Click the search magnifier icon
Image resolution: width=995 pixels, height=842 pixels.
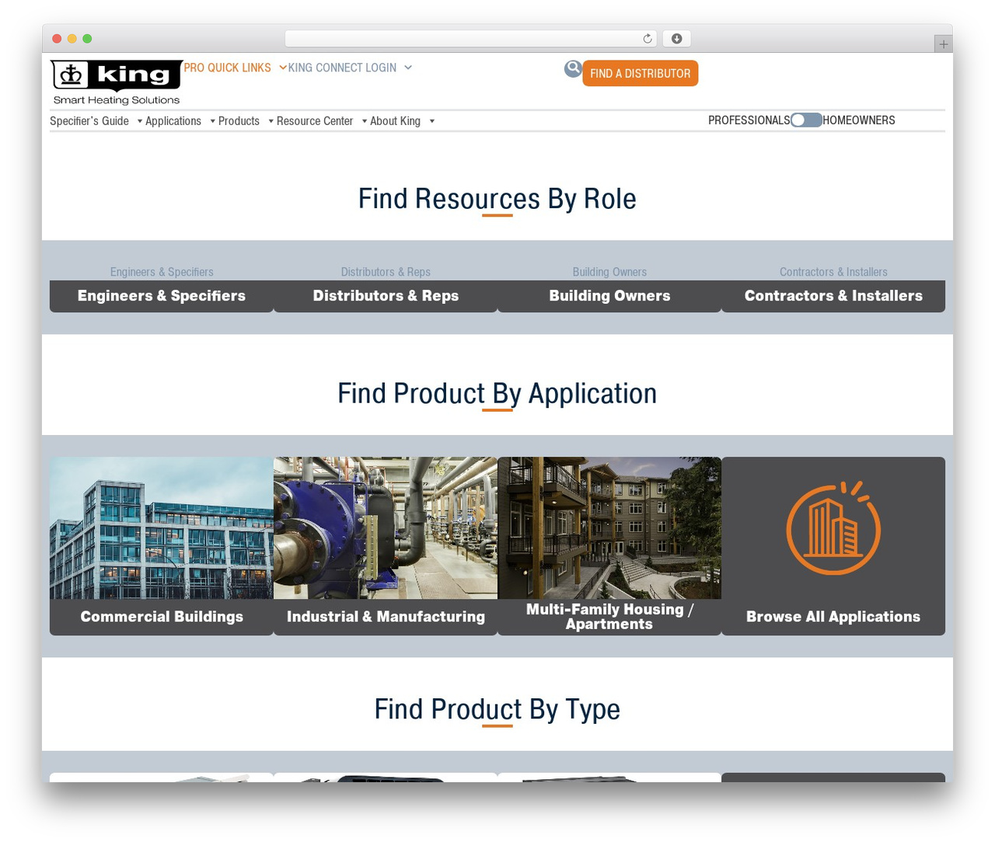tap(573, 69)
